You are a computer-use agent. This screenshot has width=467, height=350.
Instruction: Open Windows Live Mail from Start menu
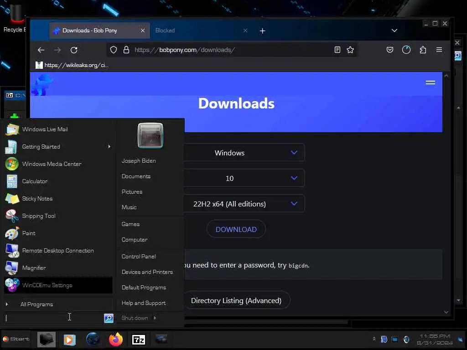click(58, 129)
